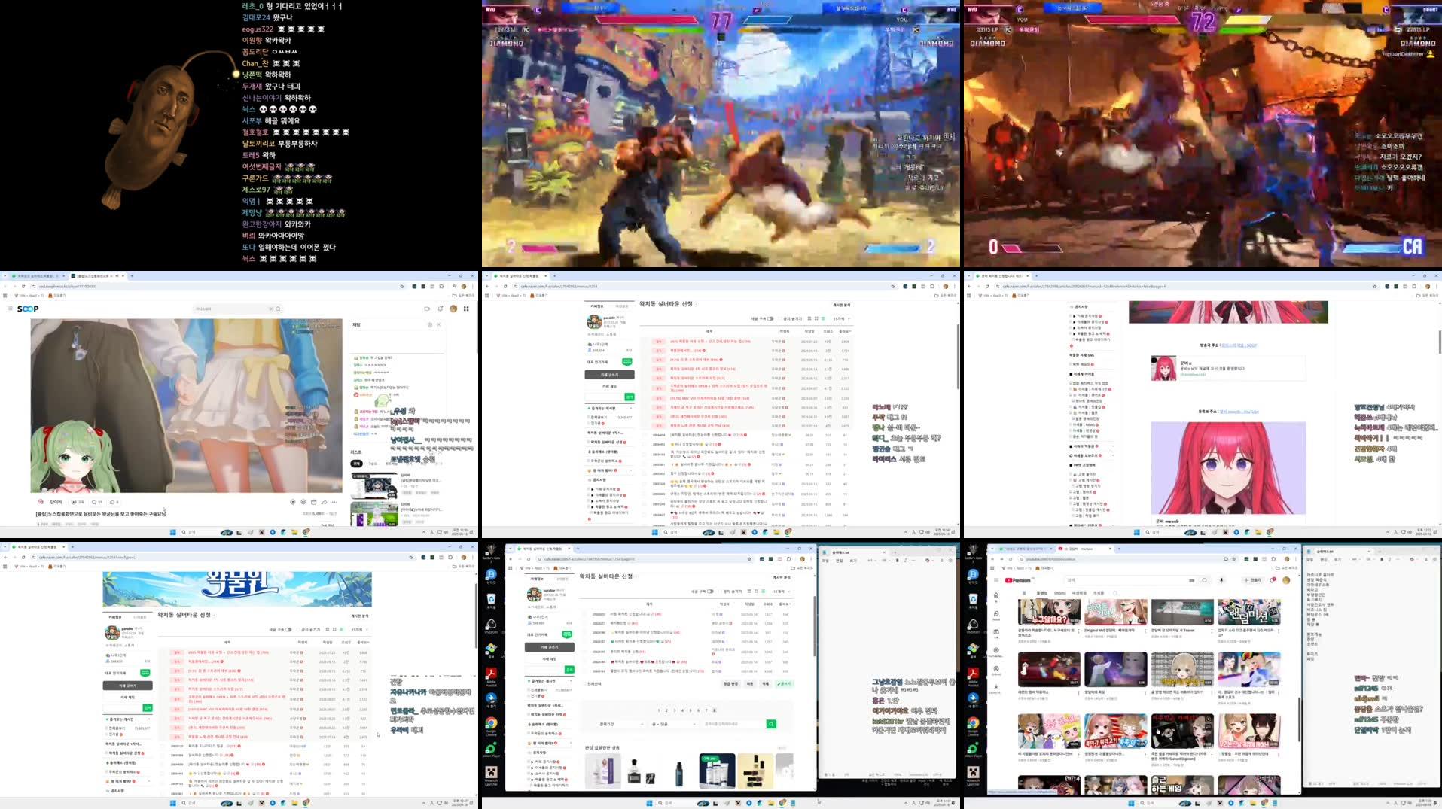Click the cafe search keyword input field
Screen dimensions: 1442x809
click(x=733, y=724)
